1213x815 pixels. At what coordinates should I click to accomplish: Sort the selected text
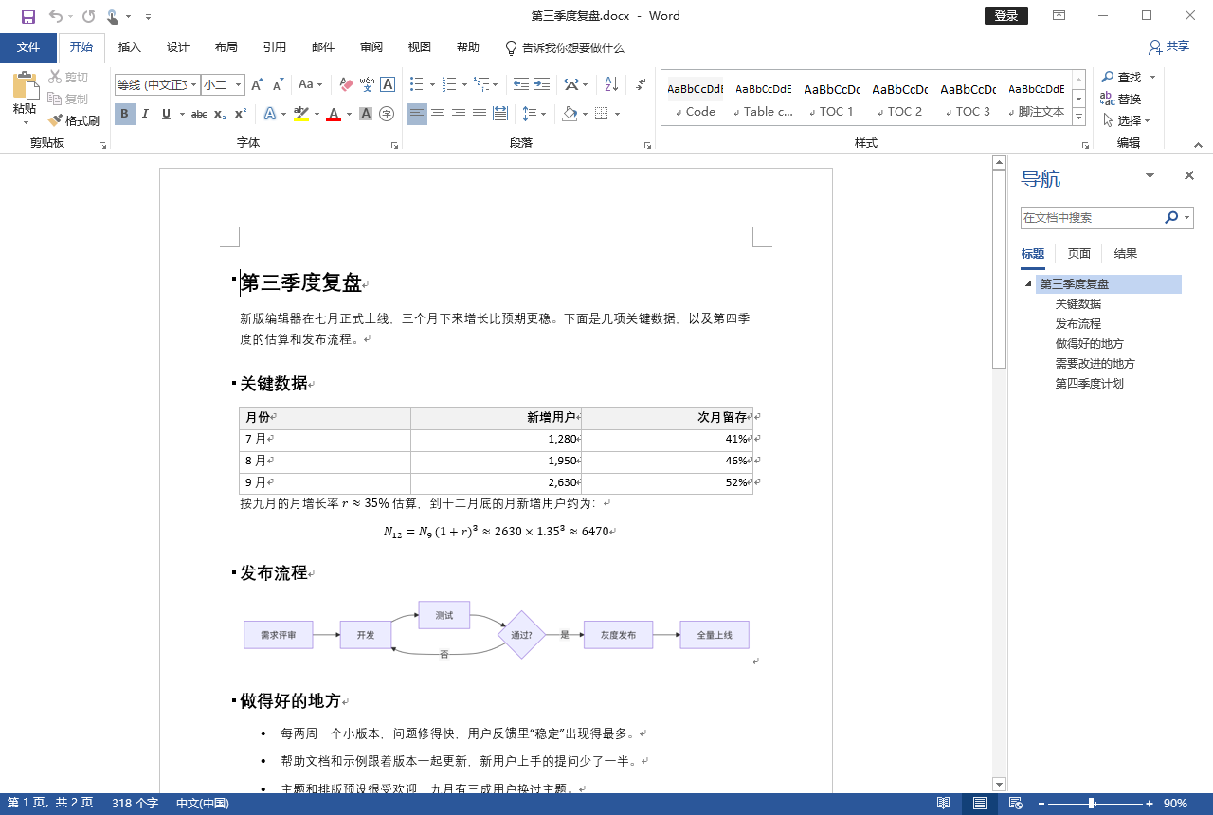tap(611, 84)
